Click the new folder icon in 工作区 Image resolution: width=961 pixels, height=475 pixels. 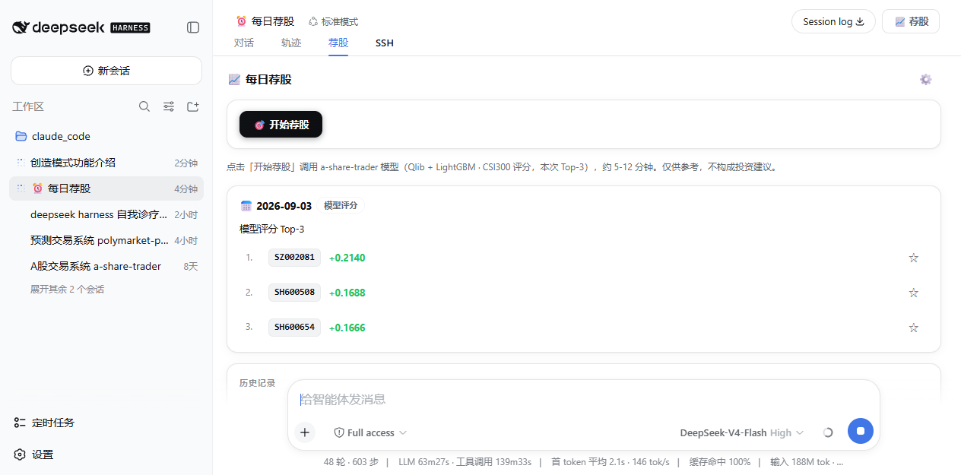193,107
